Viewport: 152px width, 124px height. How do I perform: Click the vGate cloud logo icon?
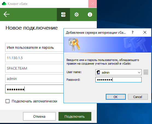pos(4,4)
